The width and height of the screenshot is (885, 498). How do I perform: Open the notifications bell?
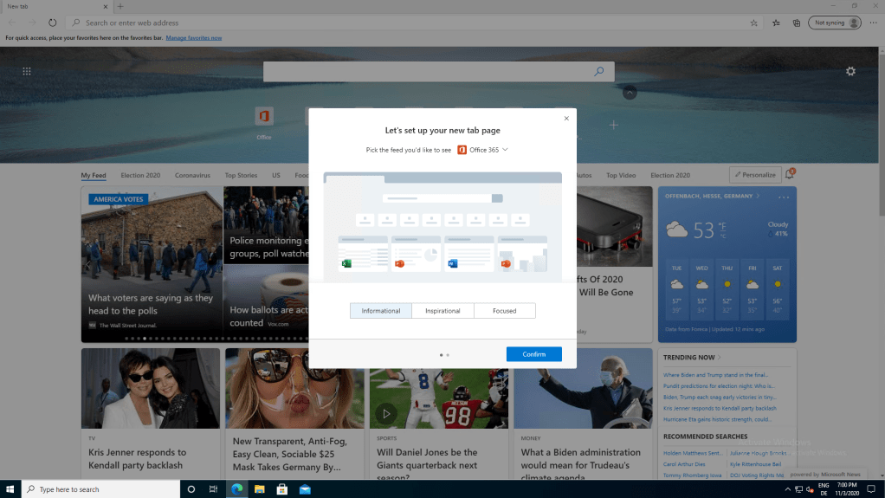point(789,174)
